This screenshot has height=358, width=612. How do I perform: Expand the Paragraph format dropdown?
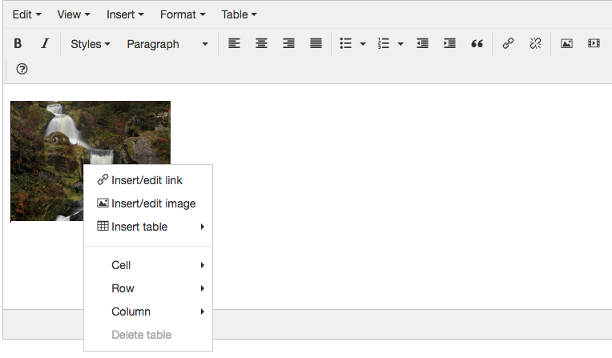click(x=167, y=44)
